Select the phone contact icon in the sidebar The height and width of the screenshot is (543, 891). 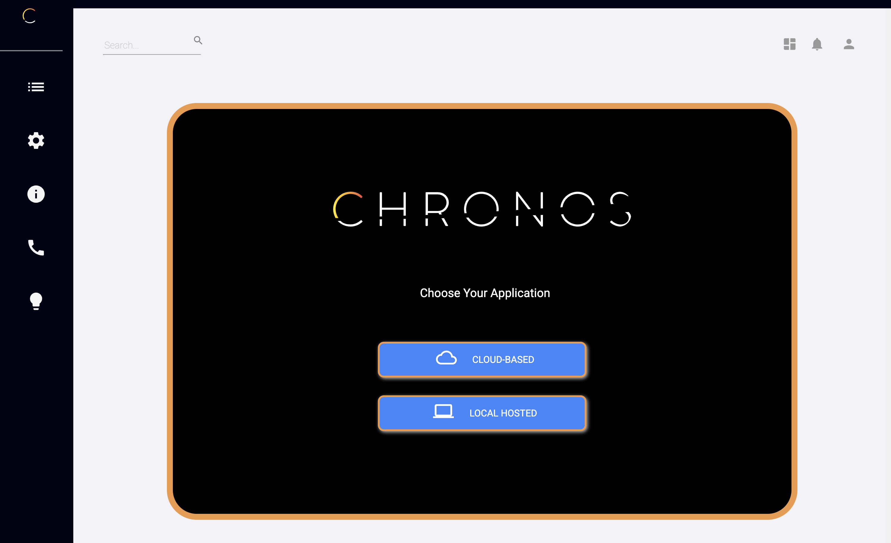pyautogui.click(x=36, y=247)
